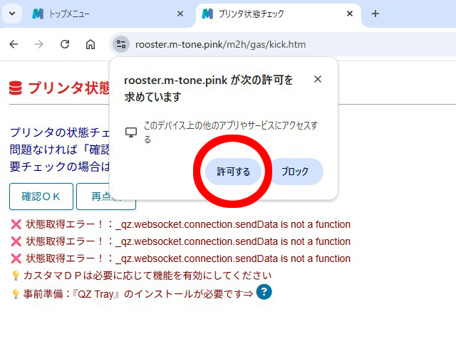Dismiss the permission popup with X
The height and width of the screenshot is (356, 456).
click(318, 79)
